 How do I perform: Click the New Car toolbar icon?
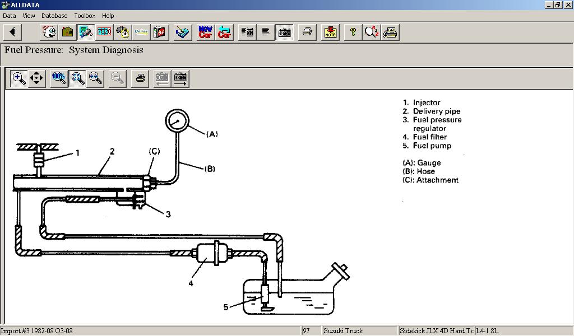205,32
